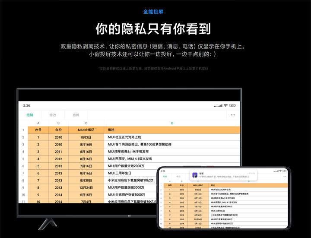Viewport: 311px width, 238px height.
Task: Tap the Wi-Fi icon in the phone status bar
Action: click(280, 171)
